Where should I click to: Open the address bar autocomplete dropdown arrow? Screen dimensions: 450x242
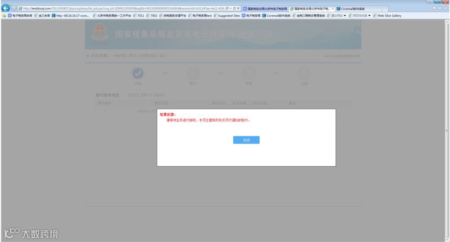(x=230, y=9)
